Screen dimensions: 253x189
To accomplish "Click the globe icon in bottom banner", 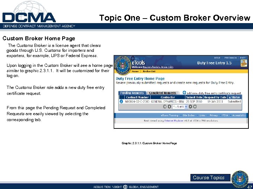I will [125, 187].
